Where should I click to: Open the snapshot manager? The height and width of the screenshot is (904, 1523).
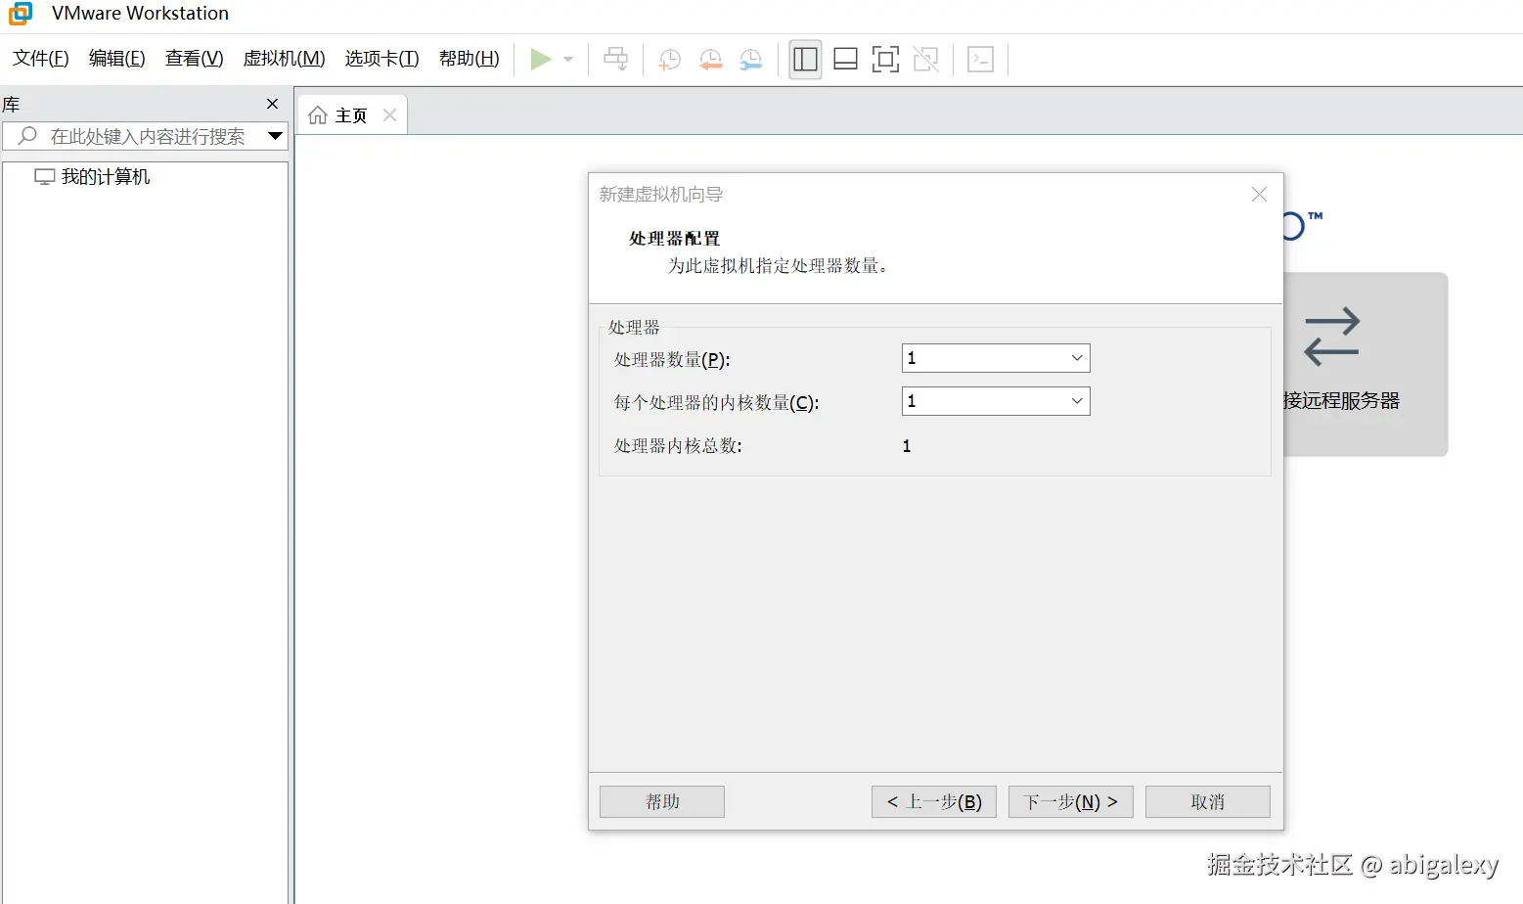point(751,60)
